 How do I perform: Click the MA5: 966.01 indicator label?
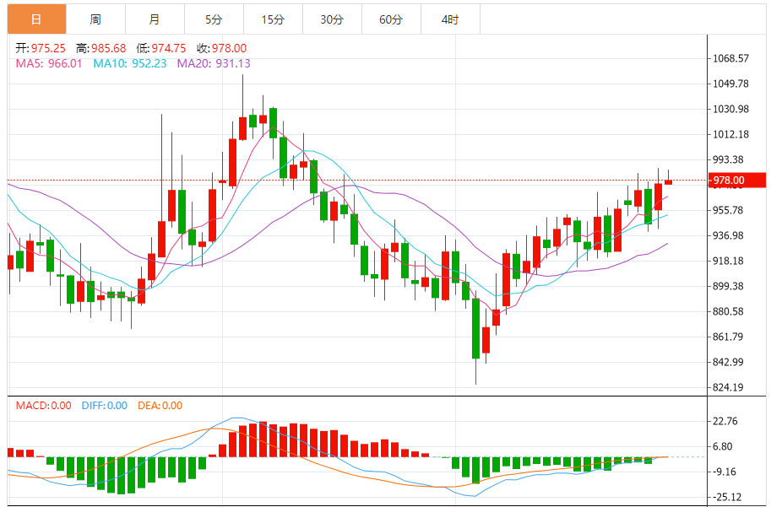pyautogui.click(x=49, y=63)
